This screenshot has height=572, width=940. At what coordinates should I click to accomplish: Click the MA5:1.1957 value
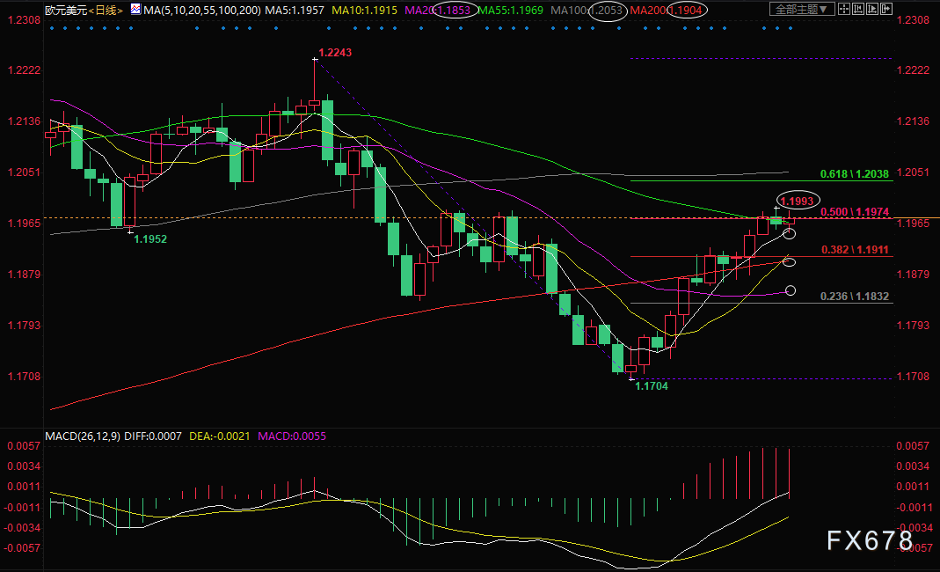pyautogui.click(x=295, y=11)
